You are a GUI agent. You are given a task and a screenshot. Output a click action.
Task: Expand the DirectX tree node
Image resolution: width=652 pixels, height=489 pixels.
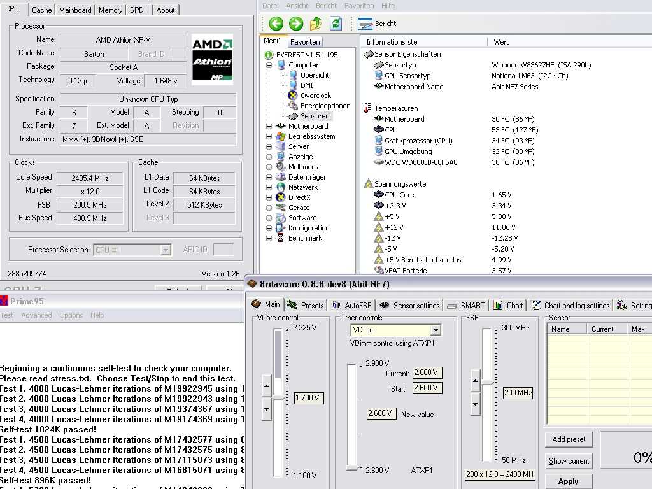click(x=269, y=197)
